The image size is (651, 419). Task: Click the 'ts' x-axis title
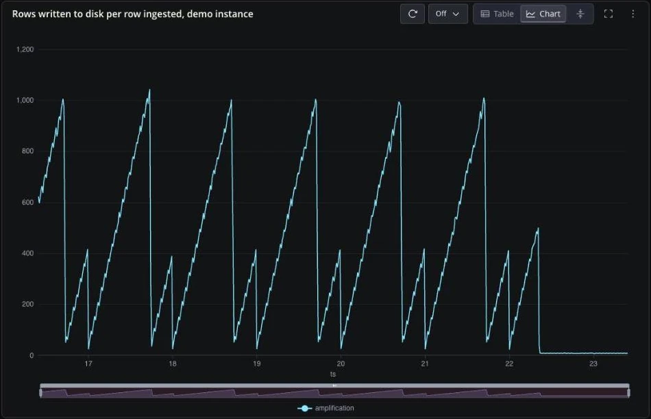point(333,374)
